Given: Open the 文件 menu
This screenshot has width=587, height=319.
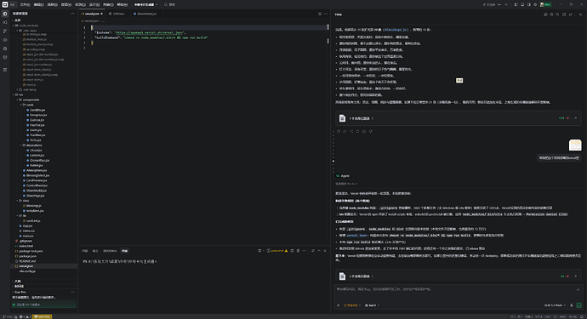Looking at the screenshot, I should click(x=25, y=4).
